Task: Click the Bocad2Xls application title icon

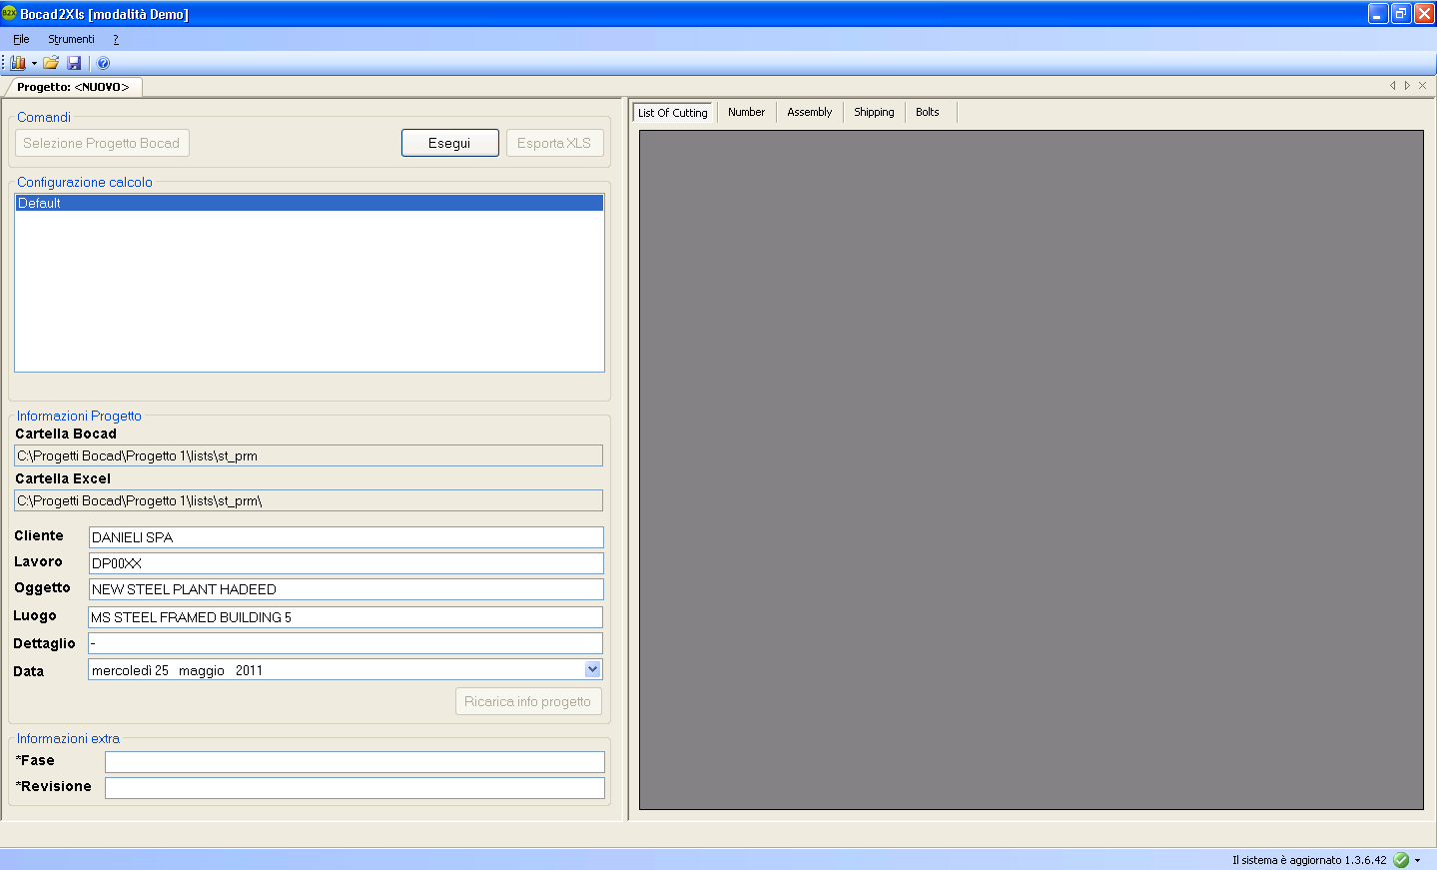Action: [x=9, y=13]
